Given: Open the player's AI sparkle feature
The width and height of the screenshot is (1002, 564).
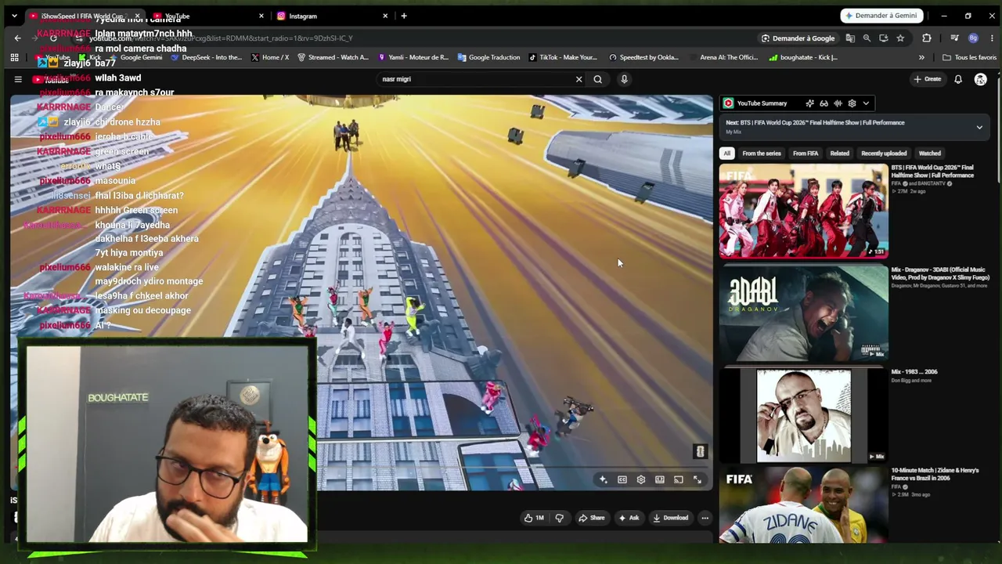Looking at the screenshot, I should (x=603, y=479).
